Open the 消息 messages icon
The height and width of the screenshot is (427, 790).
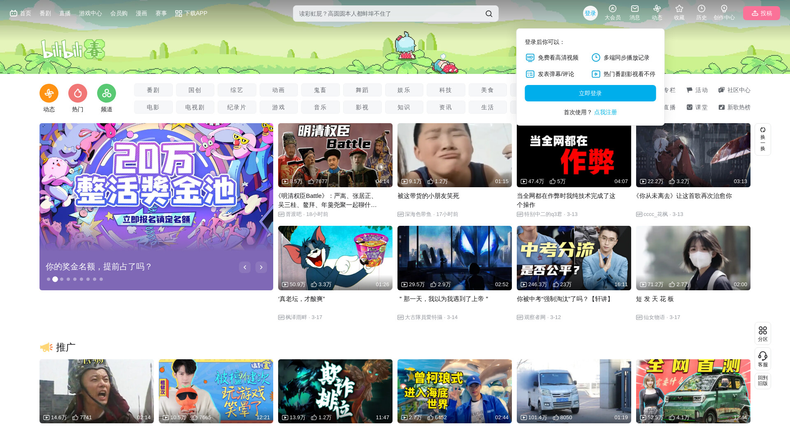coord(634,9)
